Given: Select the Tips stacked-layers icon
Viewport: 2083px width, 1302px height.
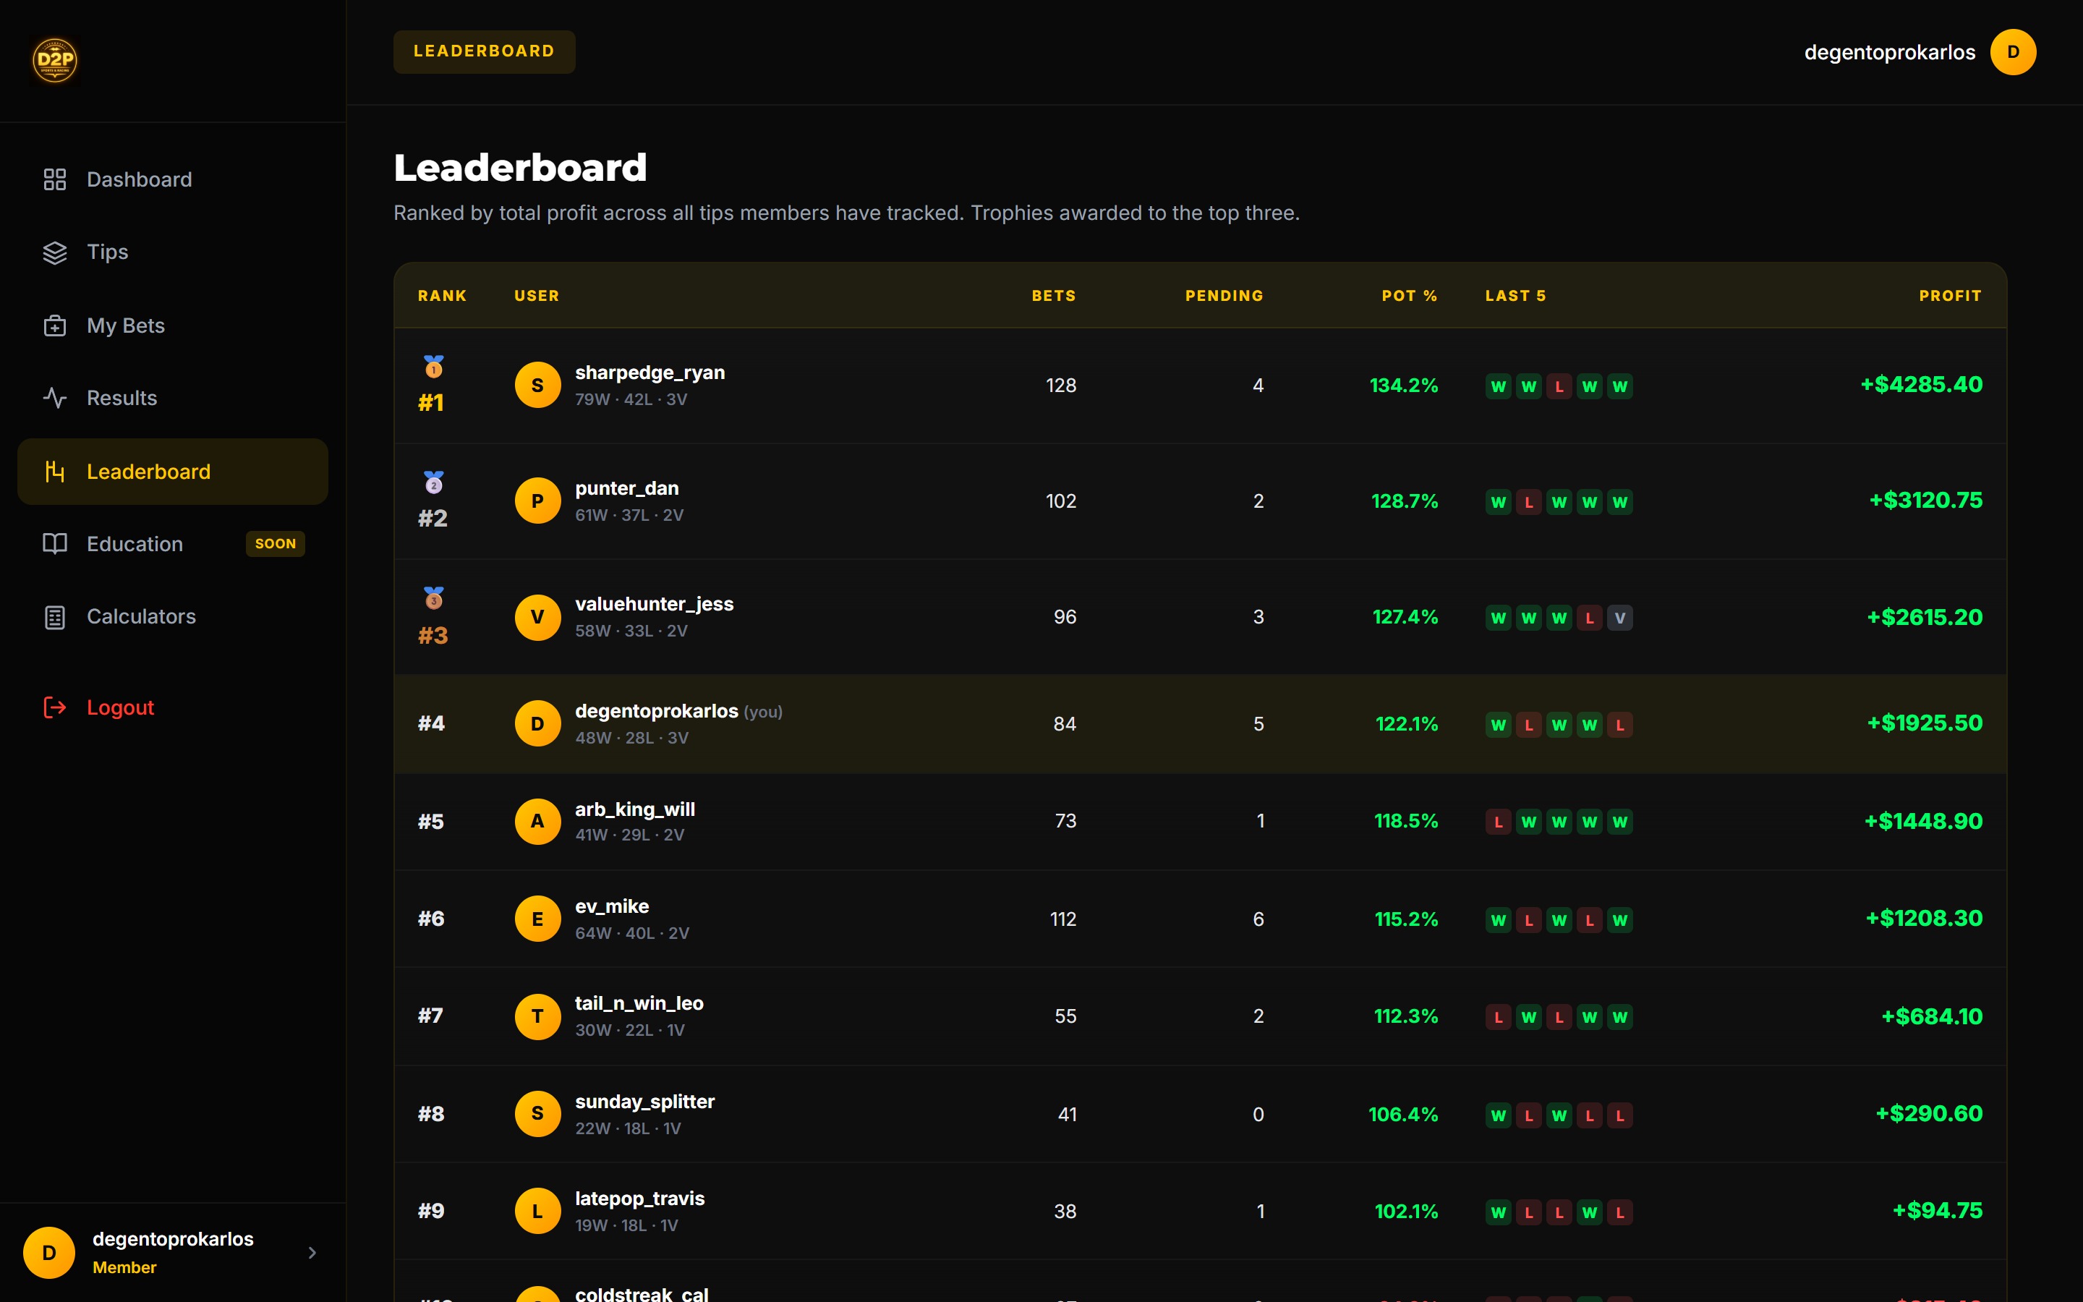Looking at the screenshot, I should click(x=55, y=252).
